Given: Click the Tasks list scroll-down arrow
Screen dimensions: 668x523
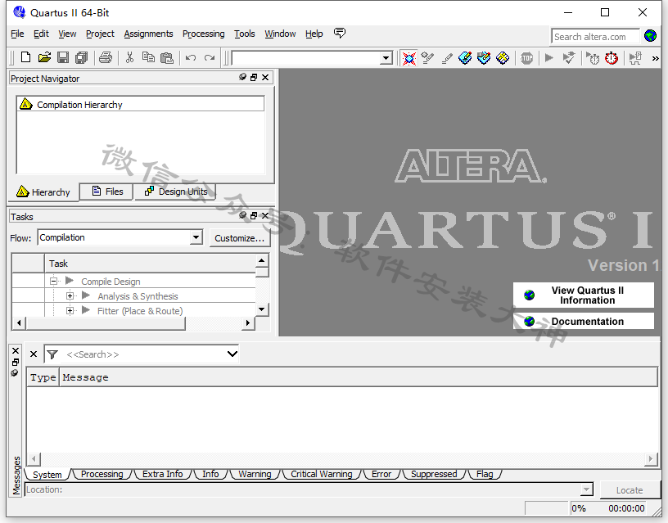Looking at the screenshot, I should (x=262, y=309).
